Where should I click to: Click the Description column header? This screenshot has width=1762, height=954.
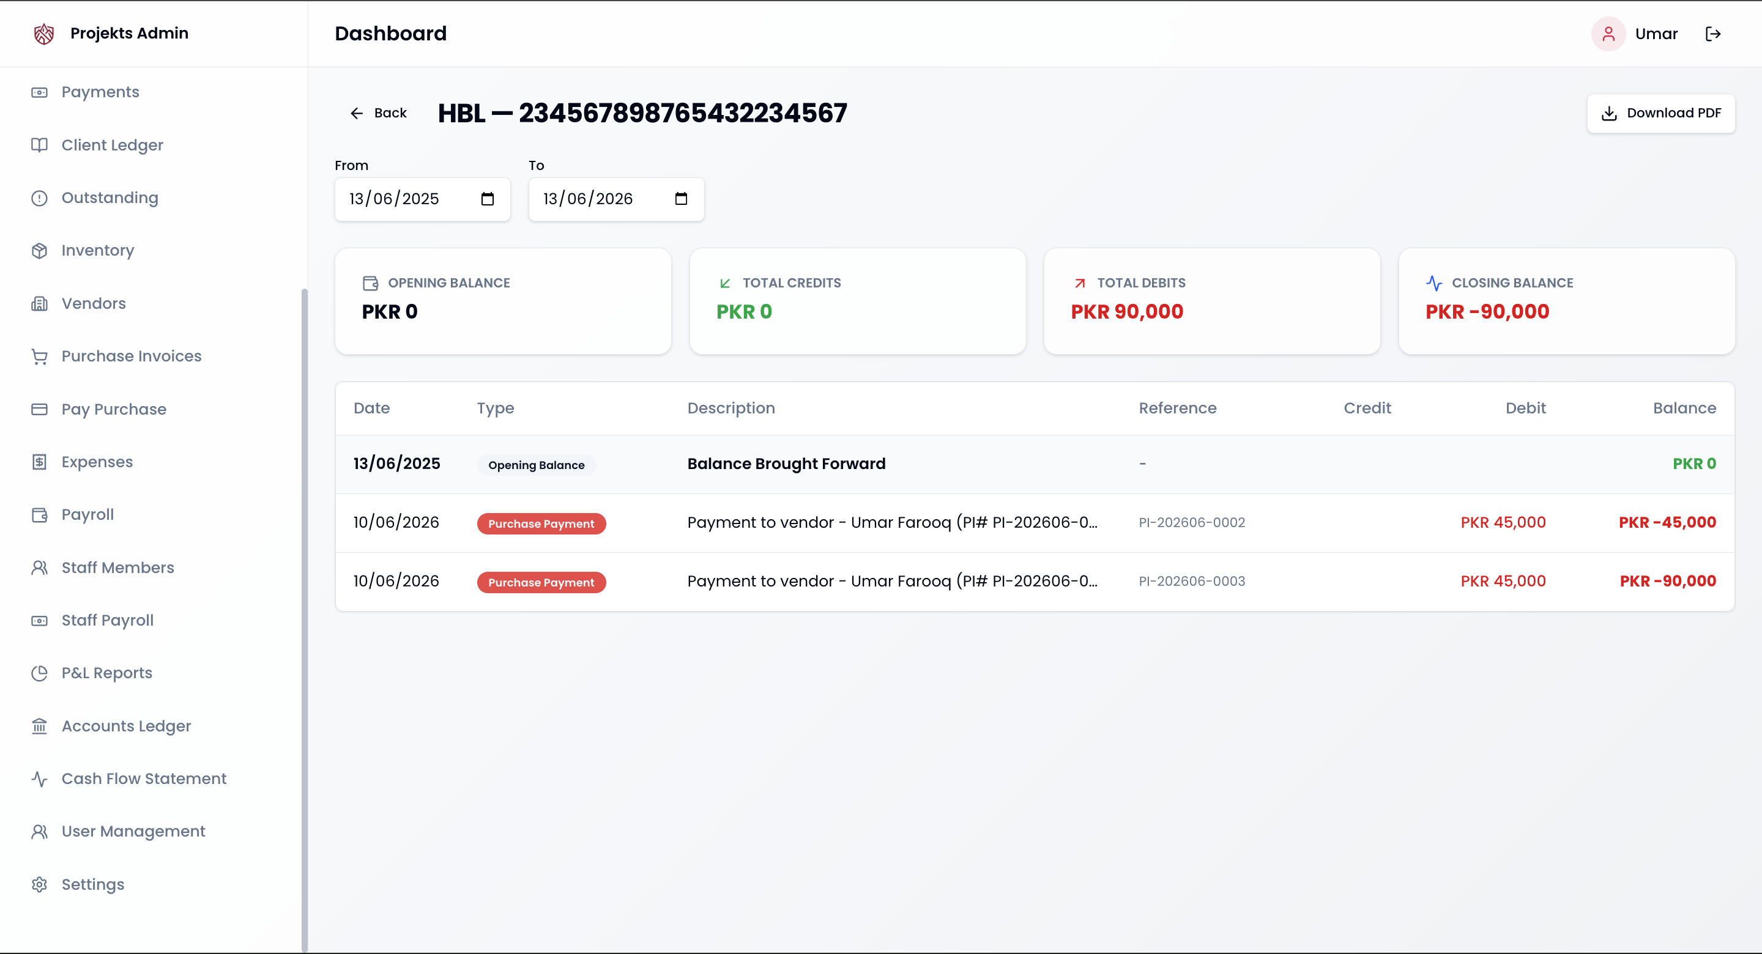[x=730, y=409]
